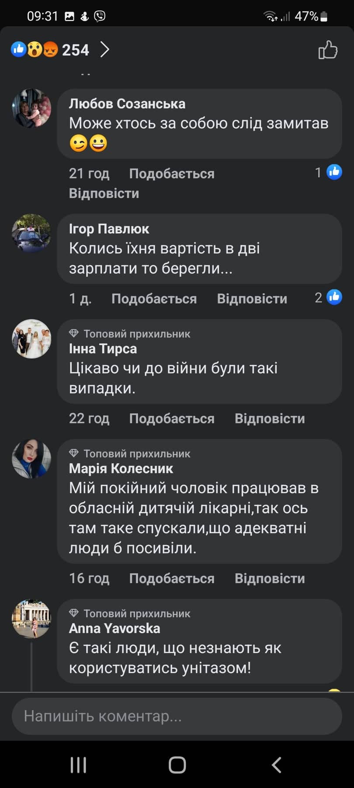Like Ігор Павлюк's comment via Подобається

[x=154, y=299]
